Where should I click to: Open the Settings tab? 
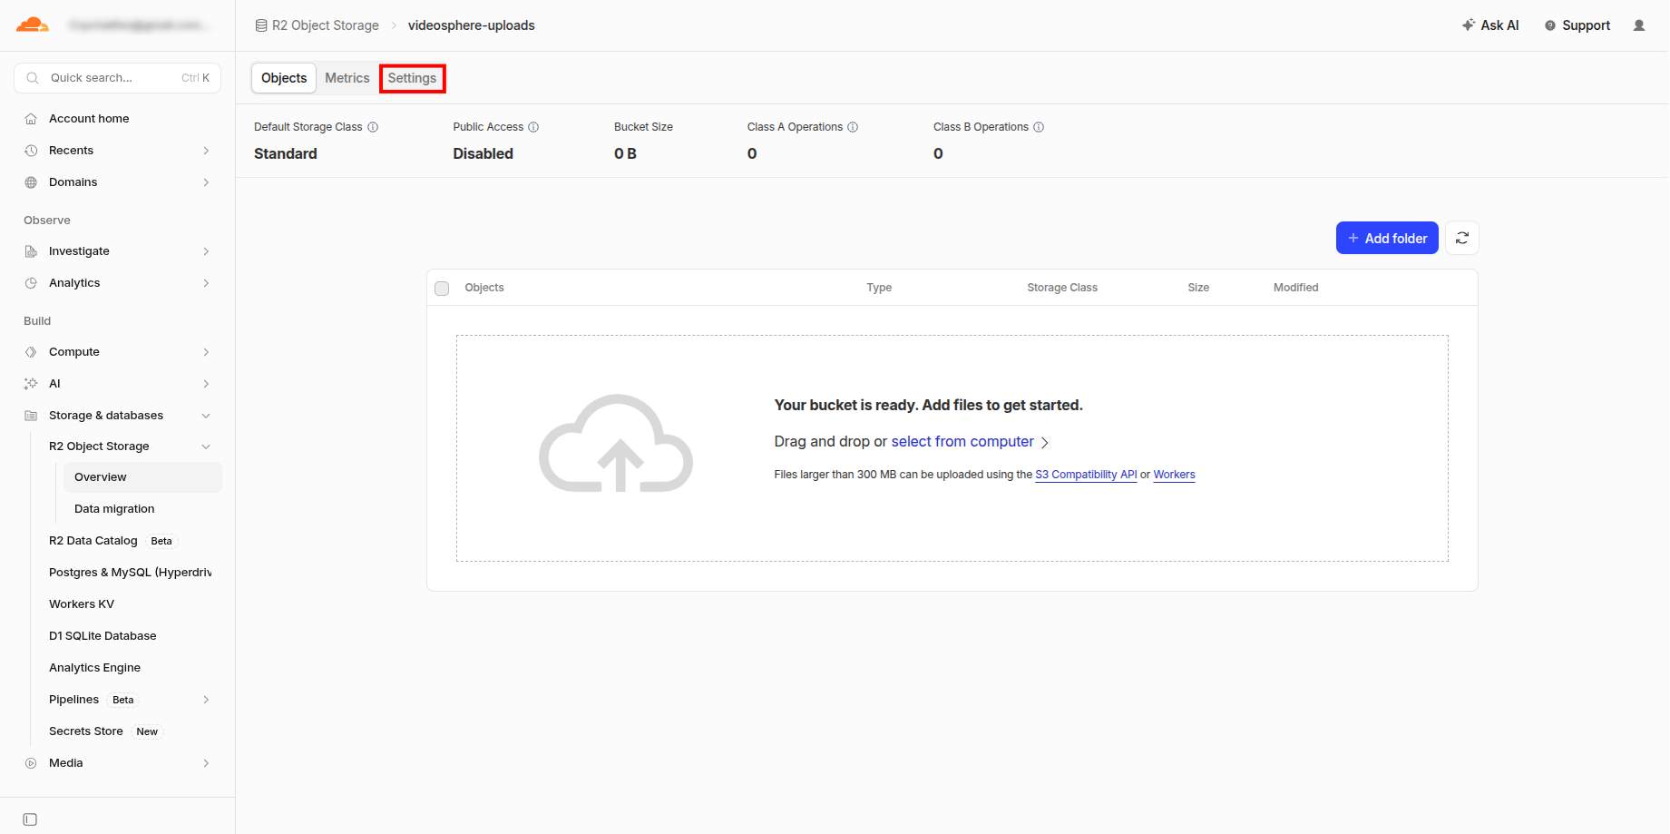pos(412,78)
